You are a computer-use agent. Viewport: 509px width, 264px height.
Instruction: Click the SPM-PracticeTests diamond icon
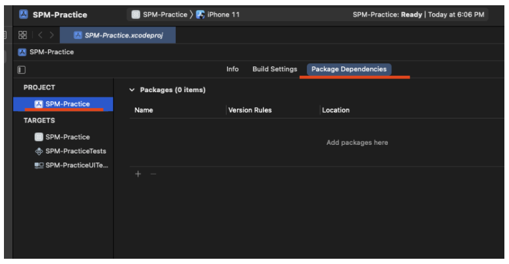39,151
